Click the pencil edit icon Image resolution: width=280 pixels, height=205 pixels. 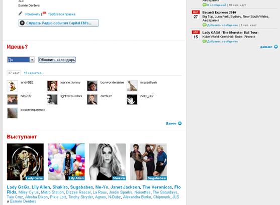coord(21,14)
